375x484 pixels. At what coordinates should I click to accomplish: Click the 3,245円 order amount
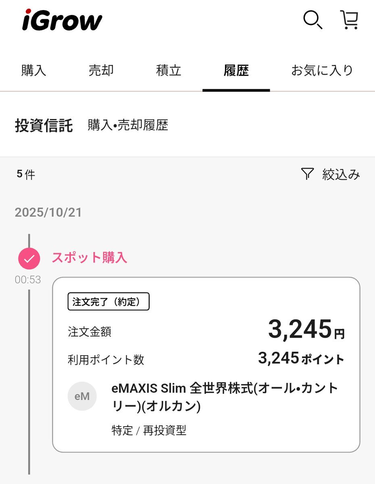pos(306,330)
